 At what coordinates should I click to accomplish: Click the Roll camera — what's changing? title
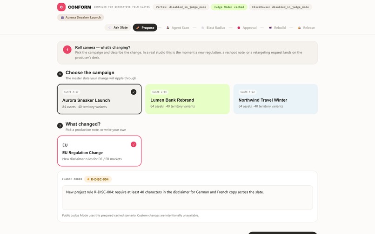pyautogui.click(x=103, y=47)
